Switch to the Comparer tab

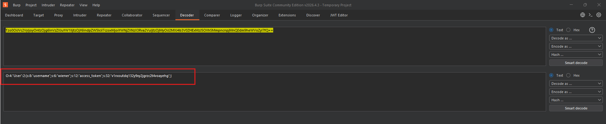(212, 15)
